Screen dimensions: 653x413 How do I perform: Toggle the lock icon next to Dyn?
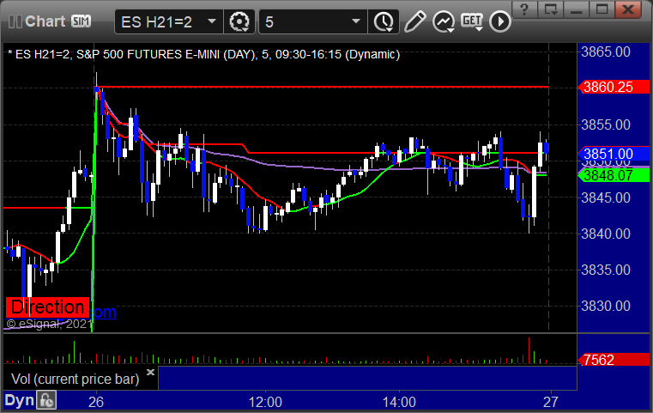(x=46, y=400)
